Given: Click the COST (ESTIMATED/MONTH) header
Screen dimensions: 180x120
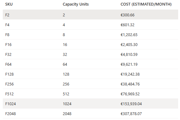Looking at the screenshot, I should point(146,4).
